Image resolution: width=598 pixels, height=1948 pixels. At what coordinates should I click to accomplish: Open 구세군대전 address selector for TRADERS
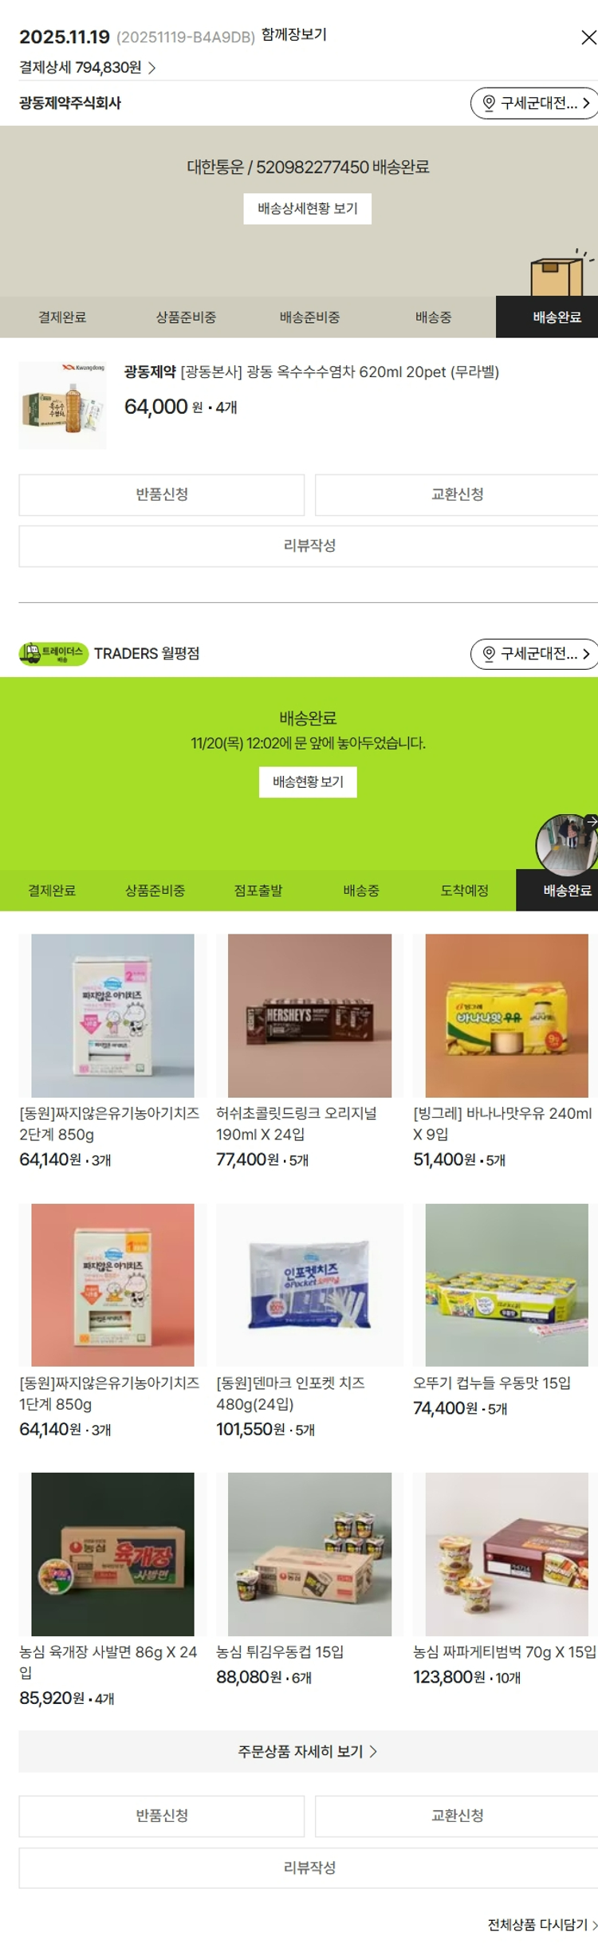[534, 654]
